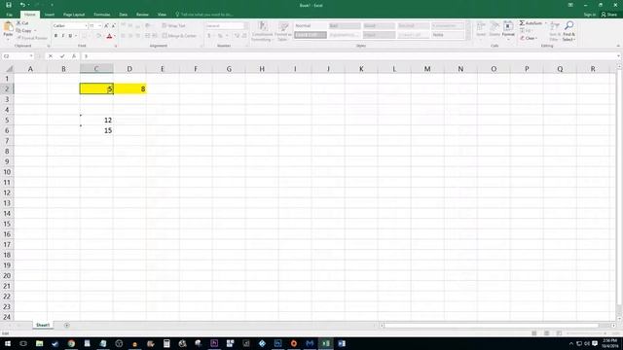
Task: Click the formula bar Cancel X icon
Action: point(51,56)
